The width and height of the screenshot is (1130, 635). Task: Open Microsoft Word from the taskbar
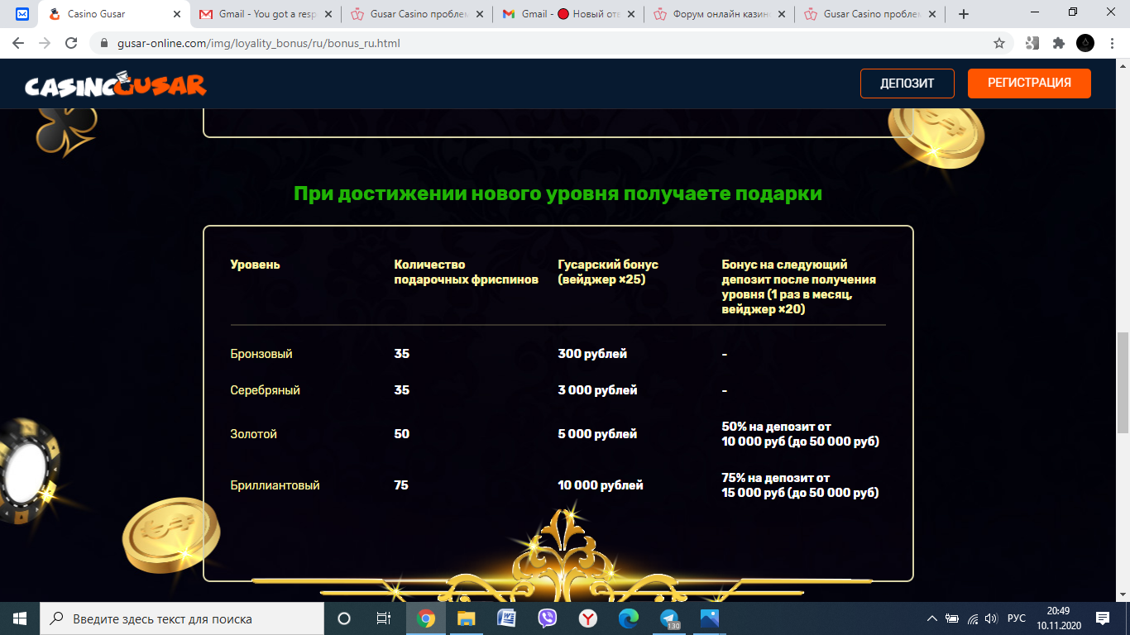pyautogui.click(x=506, y=618)
